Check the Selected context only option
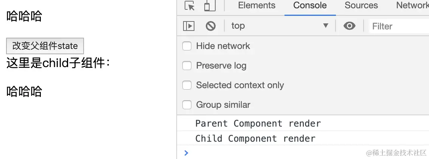429x159 pixels. tap(187, 85)
